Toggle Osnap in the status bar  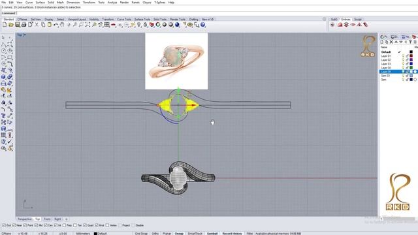tap(179, 234)
